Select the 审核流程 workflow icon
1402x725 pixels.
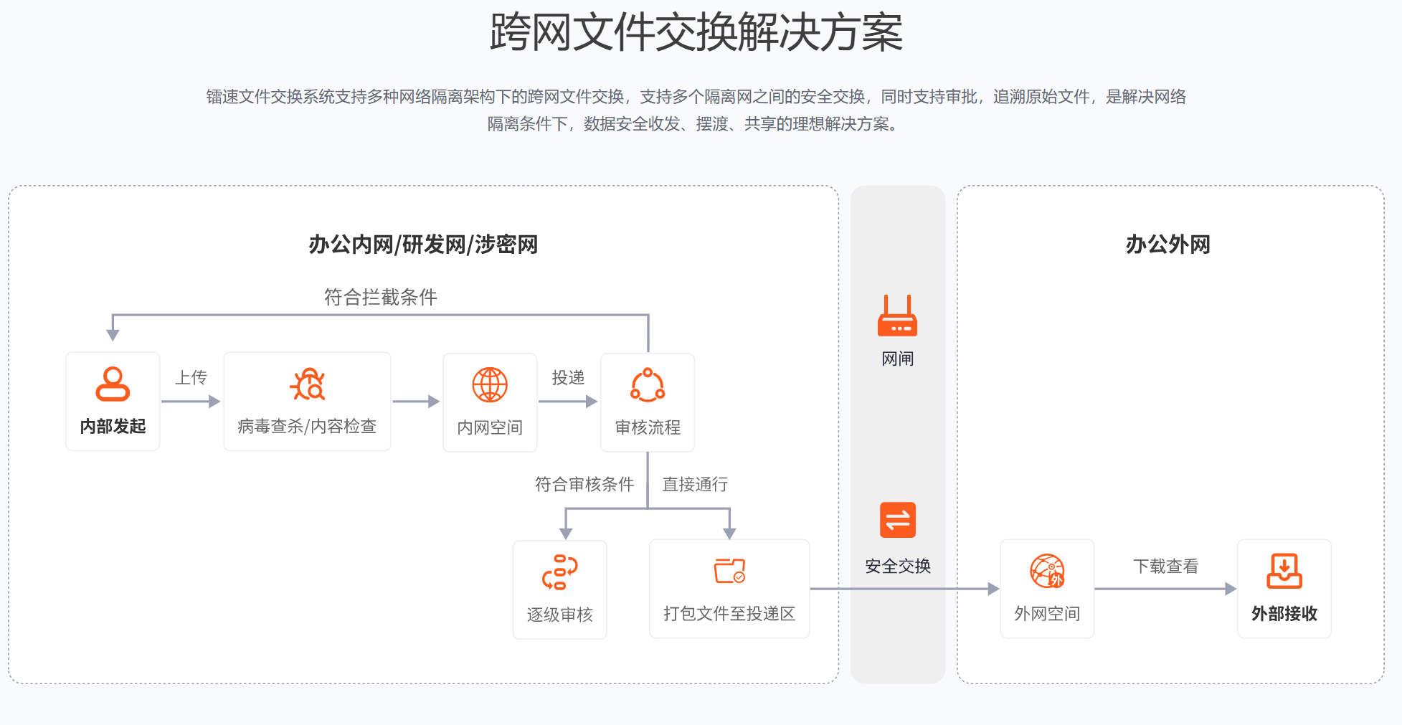(648, 384)
